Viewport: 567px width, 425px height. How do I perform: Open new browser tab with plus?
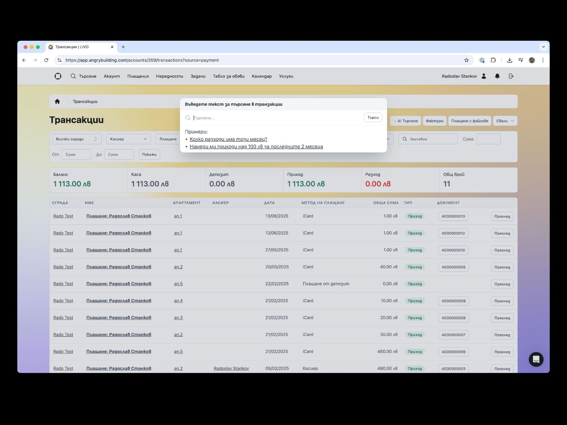click(123, 47)
